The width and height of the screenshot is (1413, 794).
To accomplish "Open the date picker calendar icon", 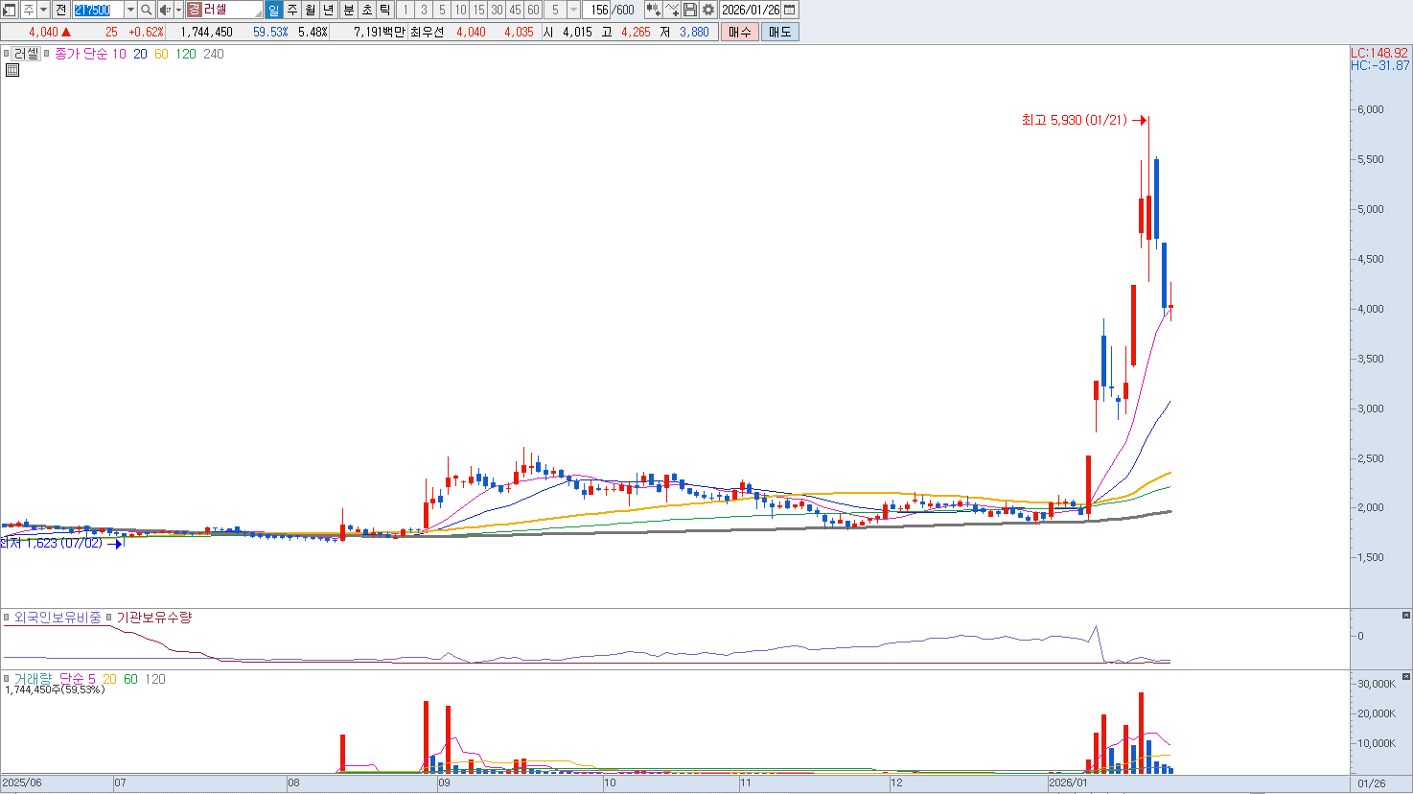I will tap(790, 10).
